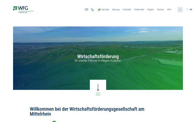Image resolution: width=196 pixels, height=122 pixels.
Task: Open the Fachkräfte menu
Action: coord(127,9)
